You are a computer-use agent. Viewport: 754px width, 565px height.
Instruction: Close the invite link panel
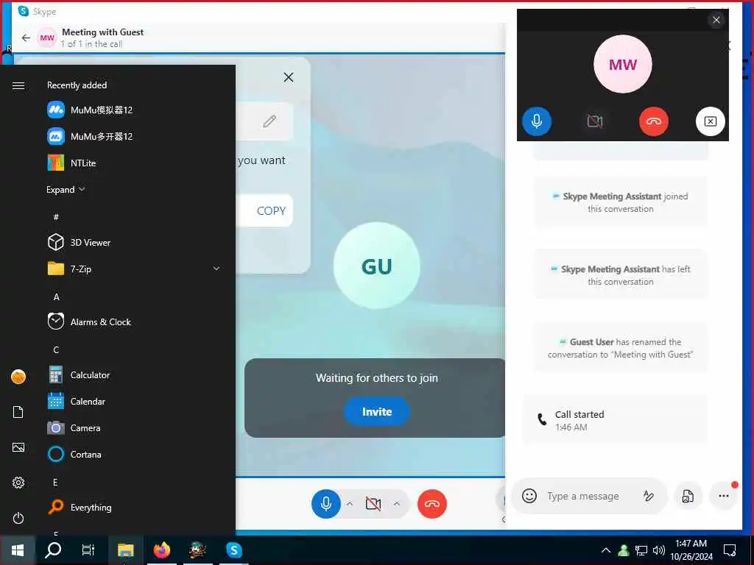[x=289, y=77]
